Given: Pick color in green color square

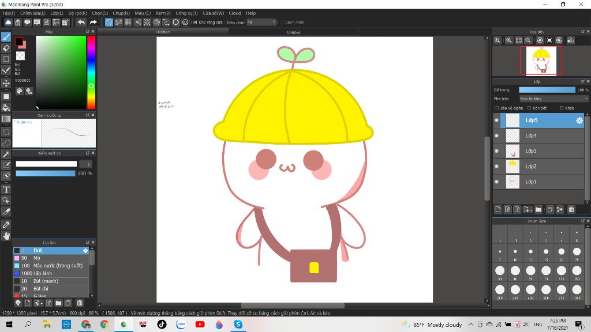Looking at the screenshot, I should (x=61, y=72).
